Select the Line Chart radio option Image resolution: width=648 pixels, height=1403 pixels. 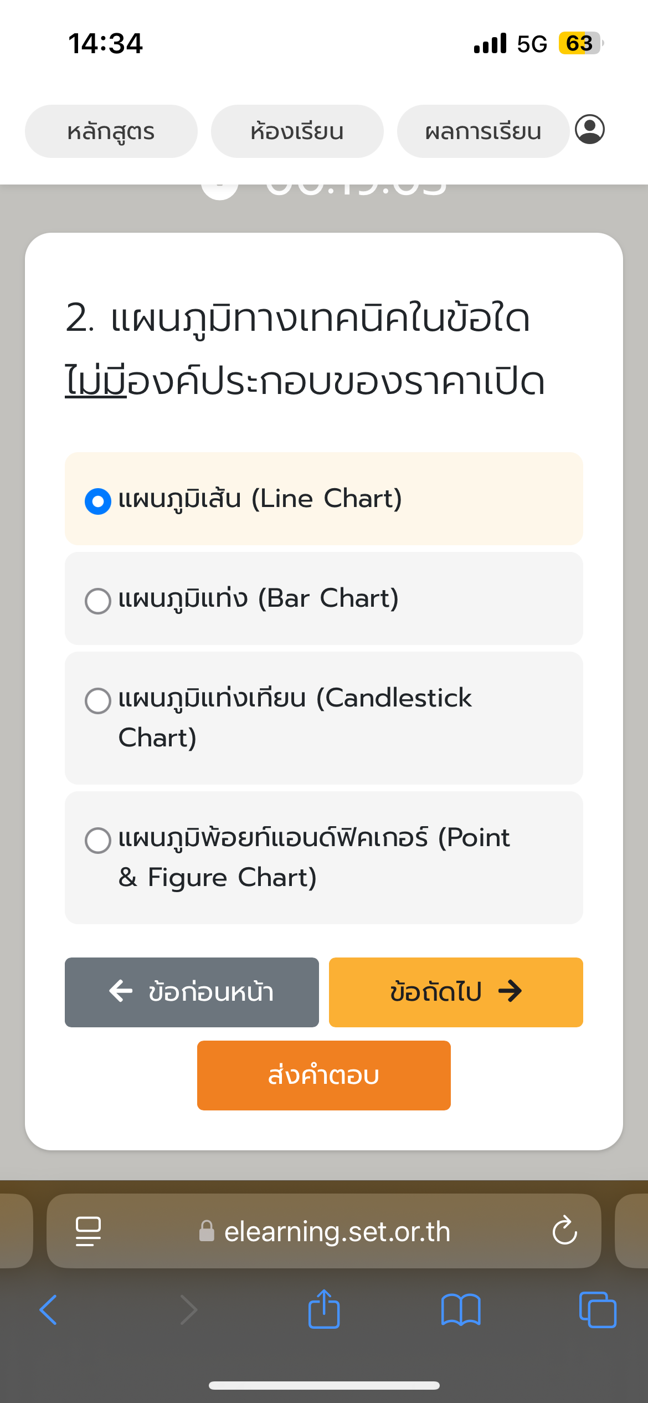[x=98, y=501]
